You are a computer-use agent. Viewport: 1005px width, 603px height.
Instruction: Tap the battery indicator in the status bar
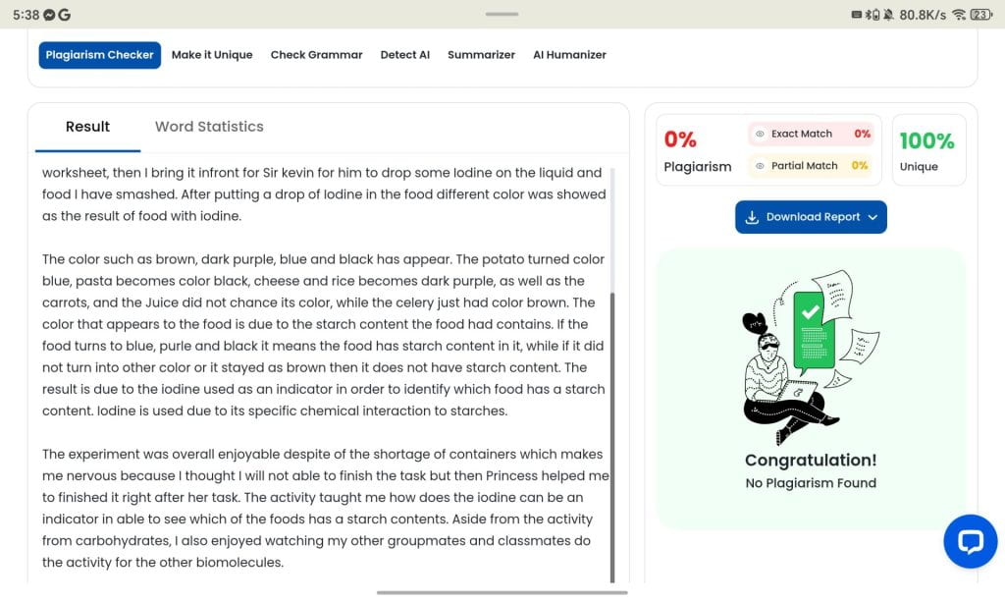tap(981, 15)
